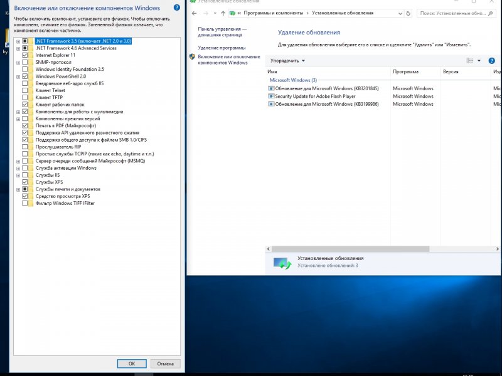Click the Установленные обновления icon in details pane

pyautogui.click(x=282, y=263)
